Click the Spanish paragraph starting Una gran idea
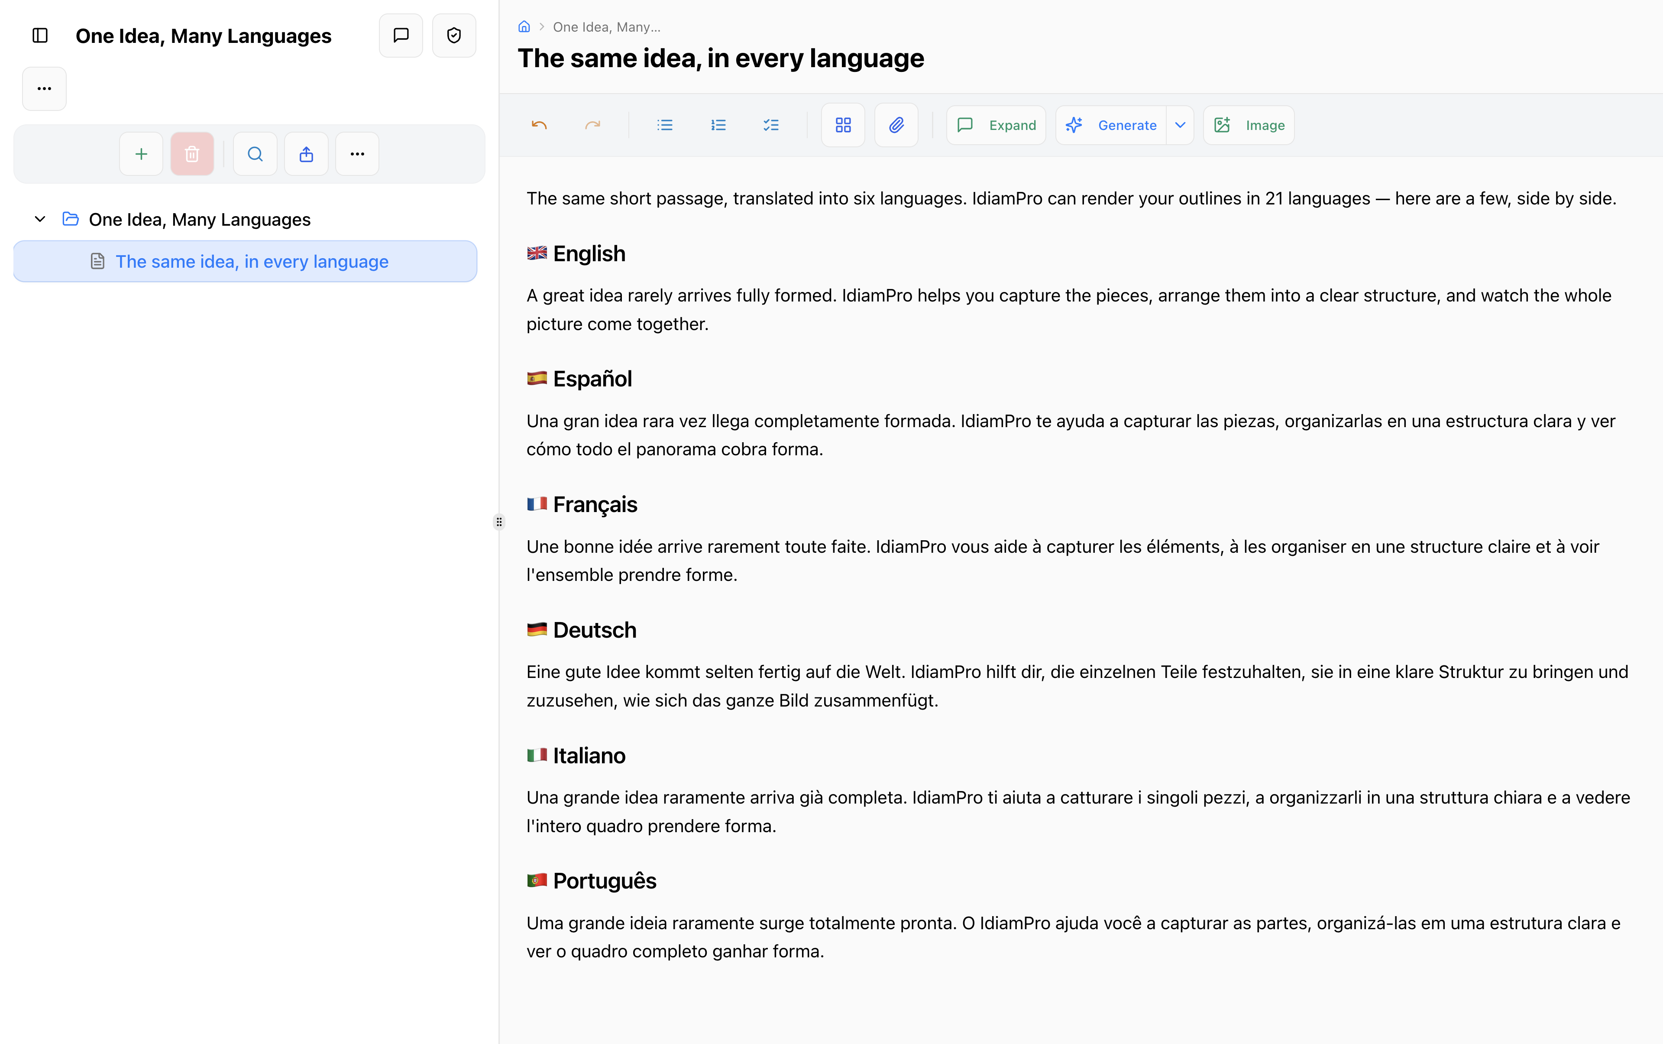Screen dimensions: 1663x1044 tap(1071, 435)
